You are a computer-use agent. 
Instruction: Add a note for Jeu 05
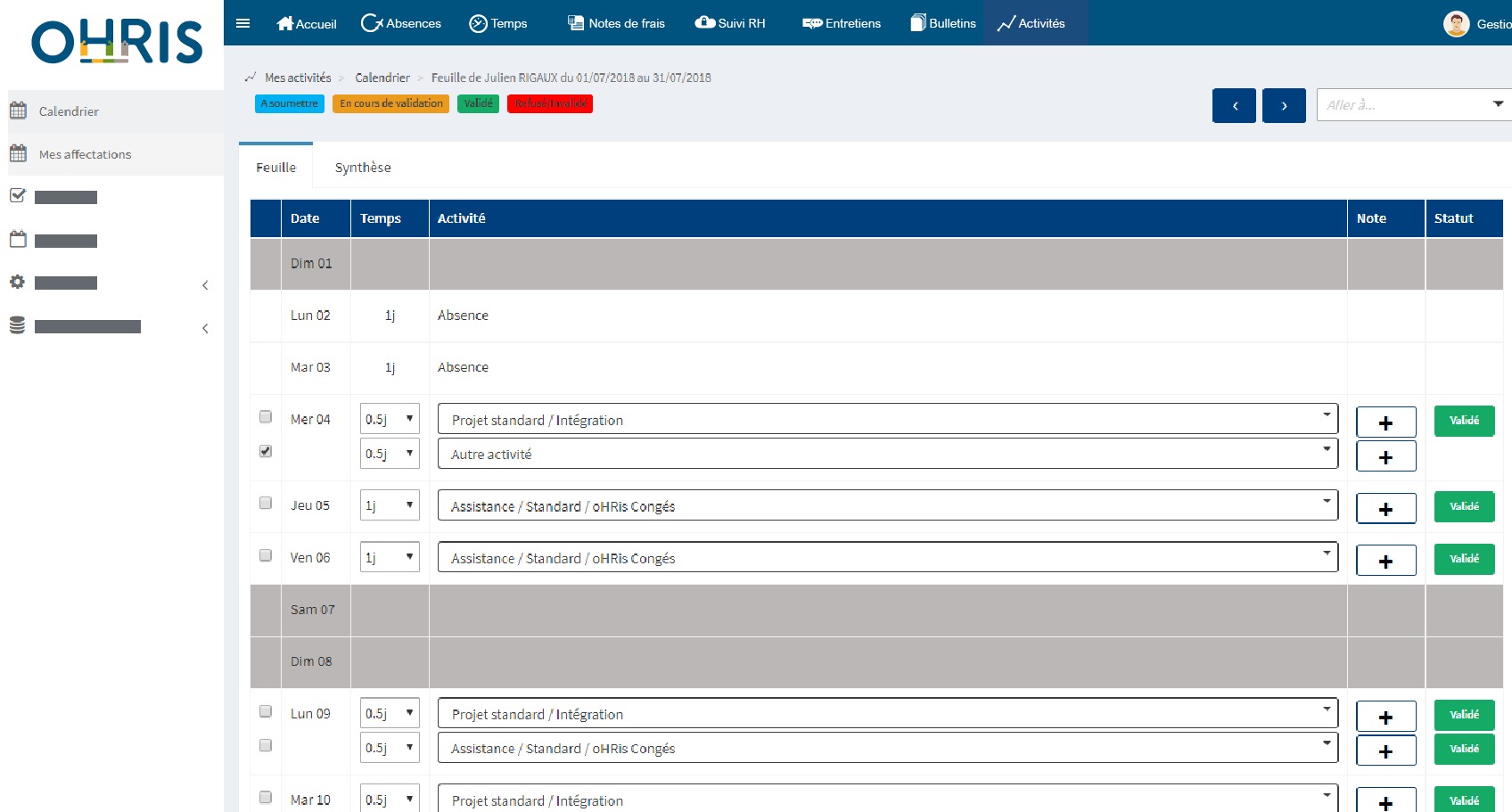[x=1385, y=509]
